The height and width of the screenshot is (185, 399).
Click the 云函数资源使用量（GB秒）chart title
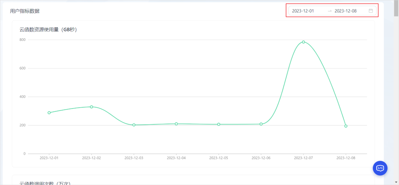point(48,30)
